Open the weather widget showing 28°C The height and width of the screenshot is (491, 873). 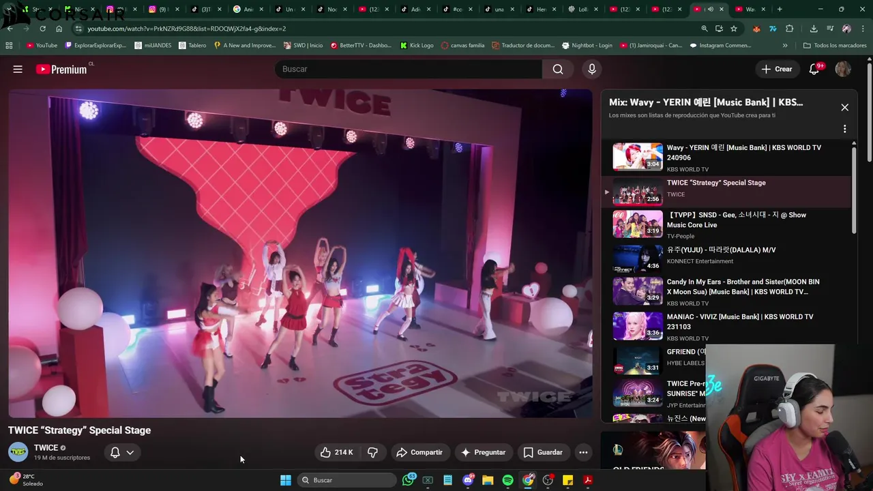pyautogui.click(x=27, y=480)
